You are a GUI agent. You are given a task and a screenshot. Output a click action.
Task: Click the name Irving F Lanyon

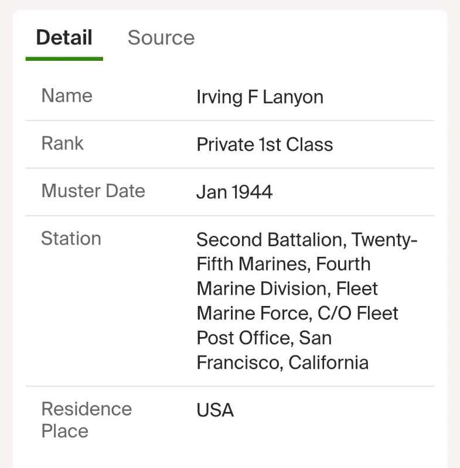point(259,97)
